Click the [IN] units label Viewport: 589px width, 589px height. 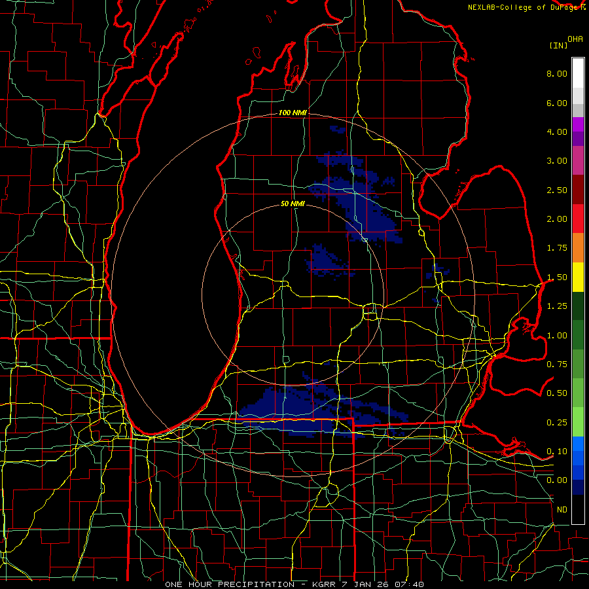(559, 45)
